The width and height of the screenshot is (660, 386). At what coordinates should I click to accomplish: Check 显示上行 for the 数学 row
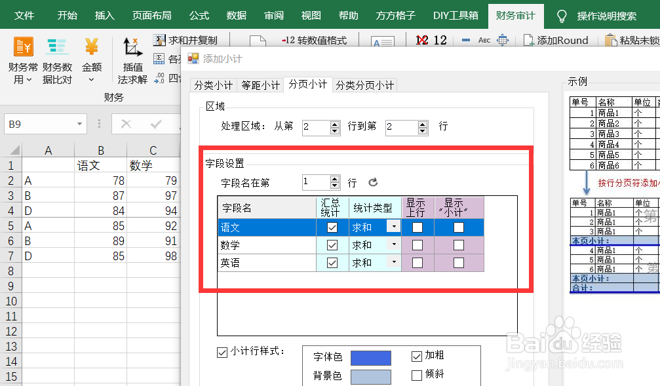pos(417,245)
